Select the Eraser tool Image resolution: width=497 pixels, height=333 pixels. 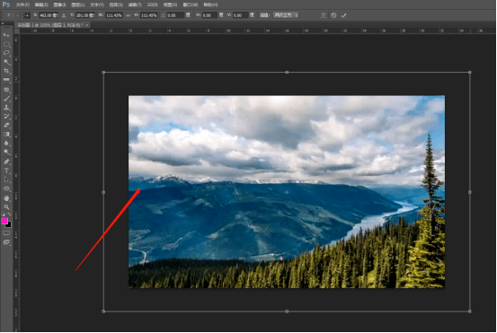click(x=6, y=126)
